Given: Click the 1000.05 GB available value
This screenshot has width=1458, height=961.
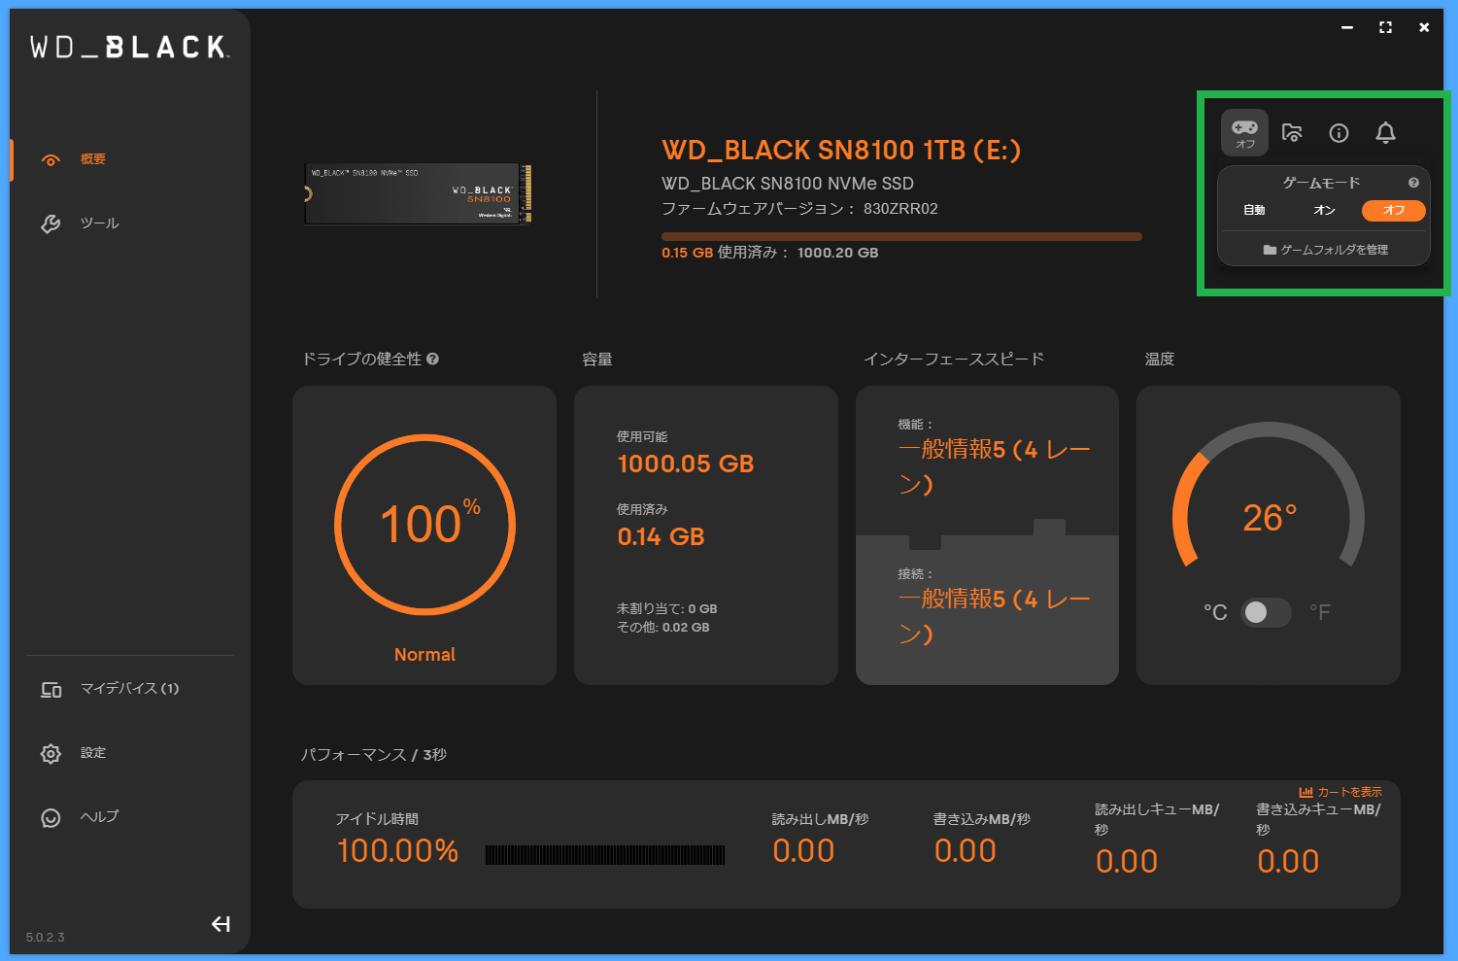Looking at the screenshot, I should click(686, 463).
